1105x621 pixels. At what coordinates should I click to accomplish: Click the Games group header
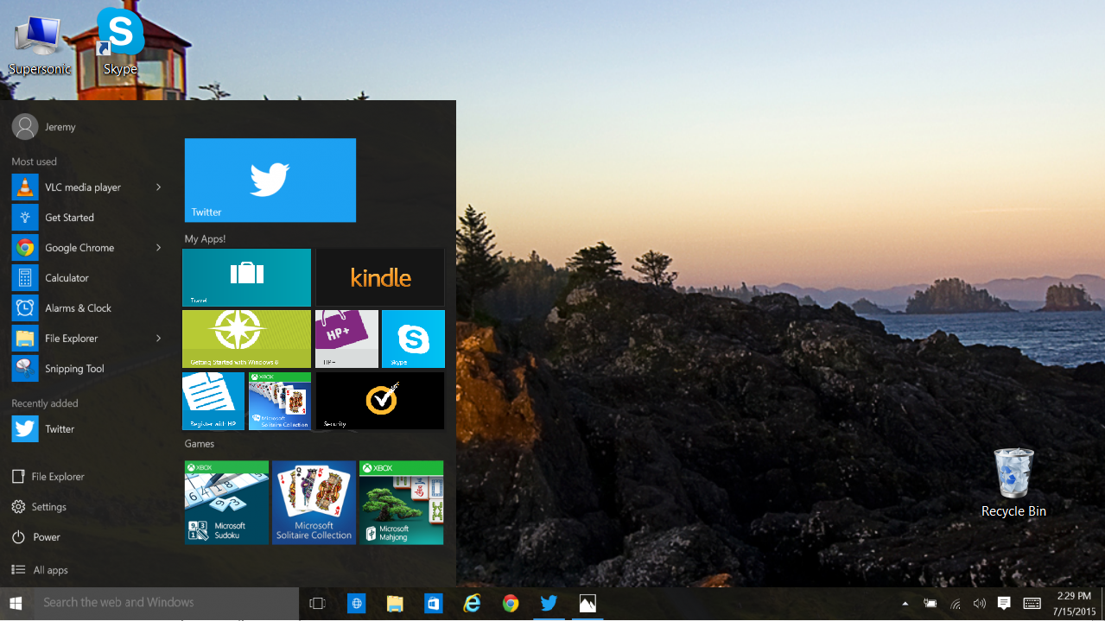[200, 444]
